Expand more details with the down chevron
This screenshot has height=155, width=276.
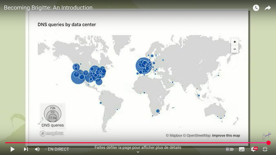[x=138, y=152]
